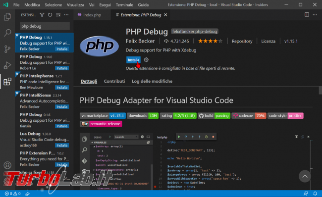The image size is (322, 197).
Task: Open the Repository link
Action: coord(242,41)
